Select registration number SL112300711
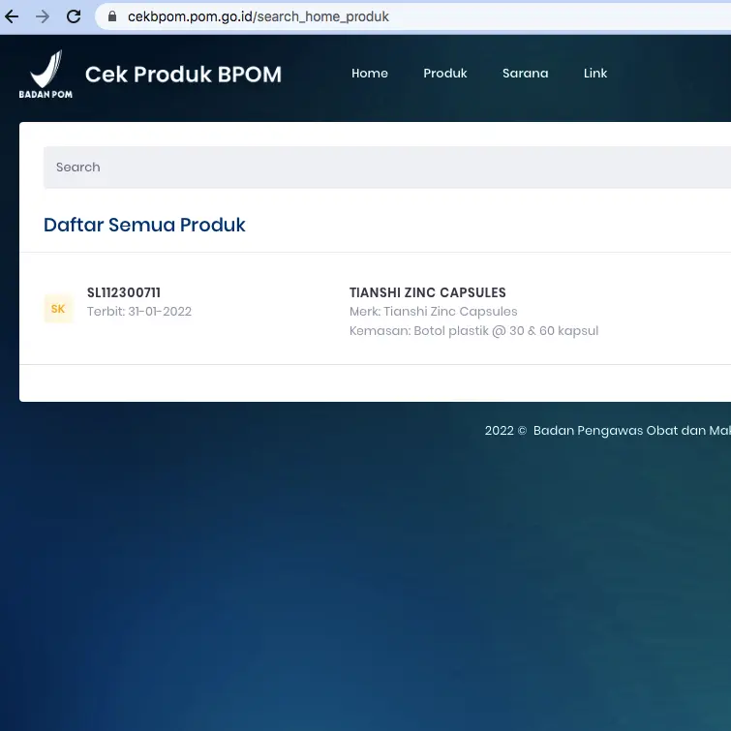731x731 pixels. click(124, 292)
